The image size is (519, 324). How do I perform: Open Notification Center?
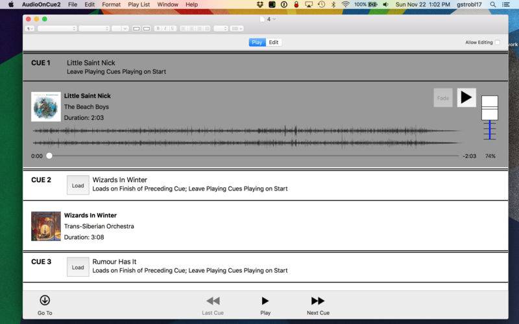(506, 5)
